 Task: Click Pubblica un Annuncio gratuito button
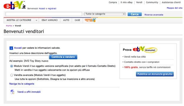155,74
